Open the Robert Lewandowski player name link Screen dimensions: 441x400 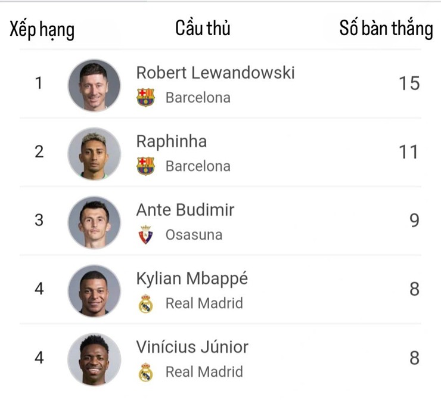(x=215, y=73)
